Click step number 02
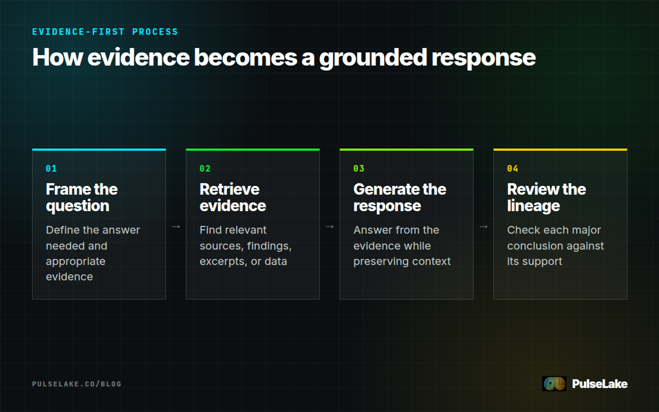 [x=205, y=169]
